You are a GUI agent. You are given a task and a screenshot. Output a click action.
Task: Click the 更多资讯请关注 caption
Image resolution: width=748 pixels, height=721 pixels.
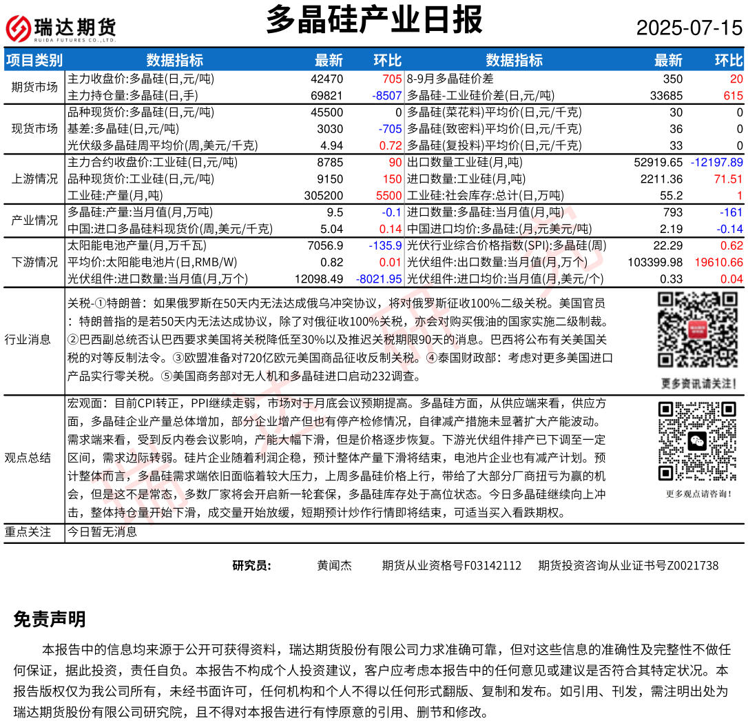click(x=698, y=383)
